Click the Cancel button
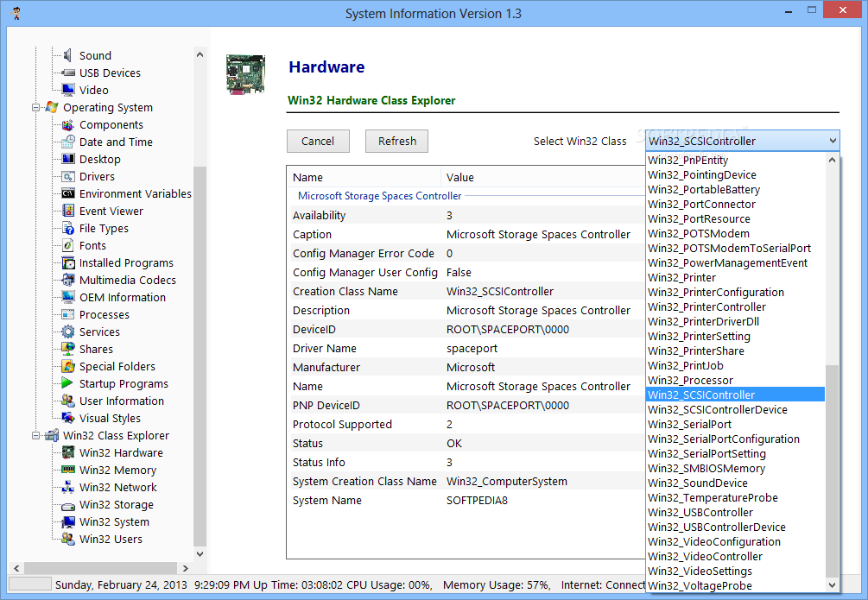 [x=318, y=141]
